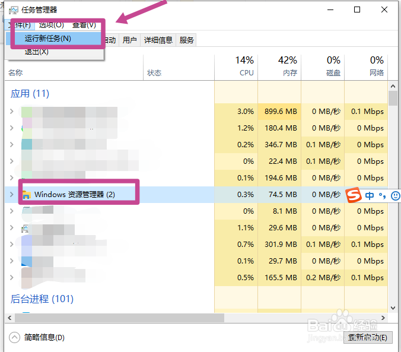Screen dimensions: 401x352
Task: Open the 文件(F) menu
Action: [20, 25]
